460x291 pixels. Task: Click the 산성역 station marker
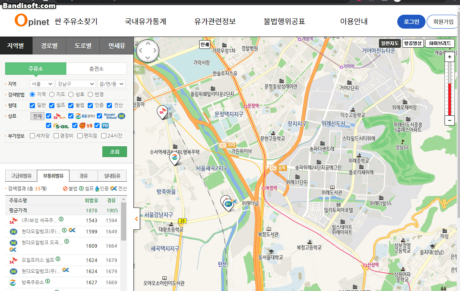point(365,265)
